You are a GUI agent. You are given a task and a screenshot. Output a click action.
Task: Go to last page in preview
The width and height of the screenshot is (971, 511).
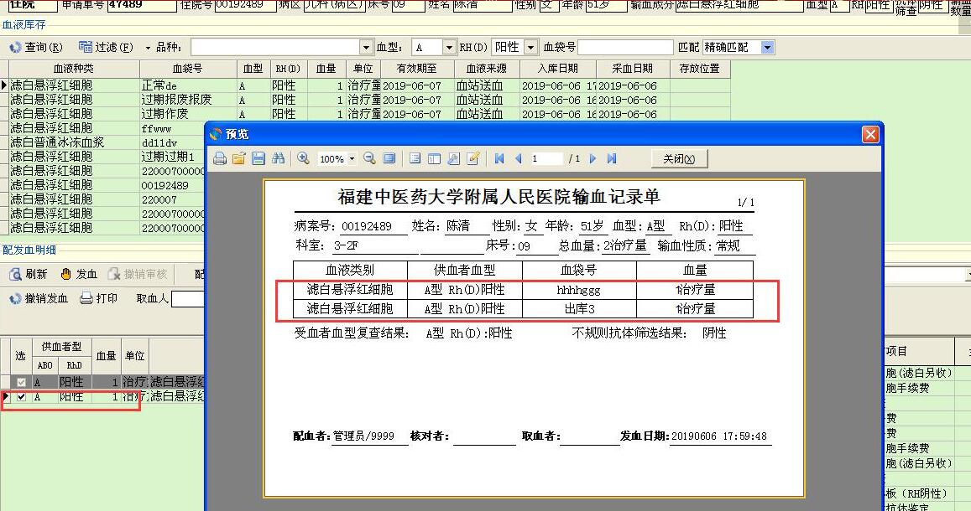612,159
